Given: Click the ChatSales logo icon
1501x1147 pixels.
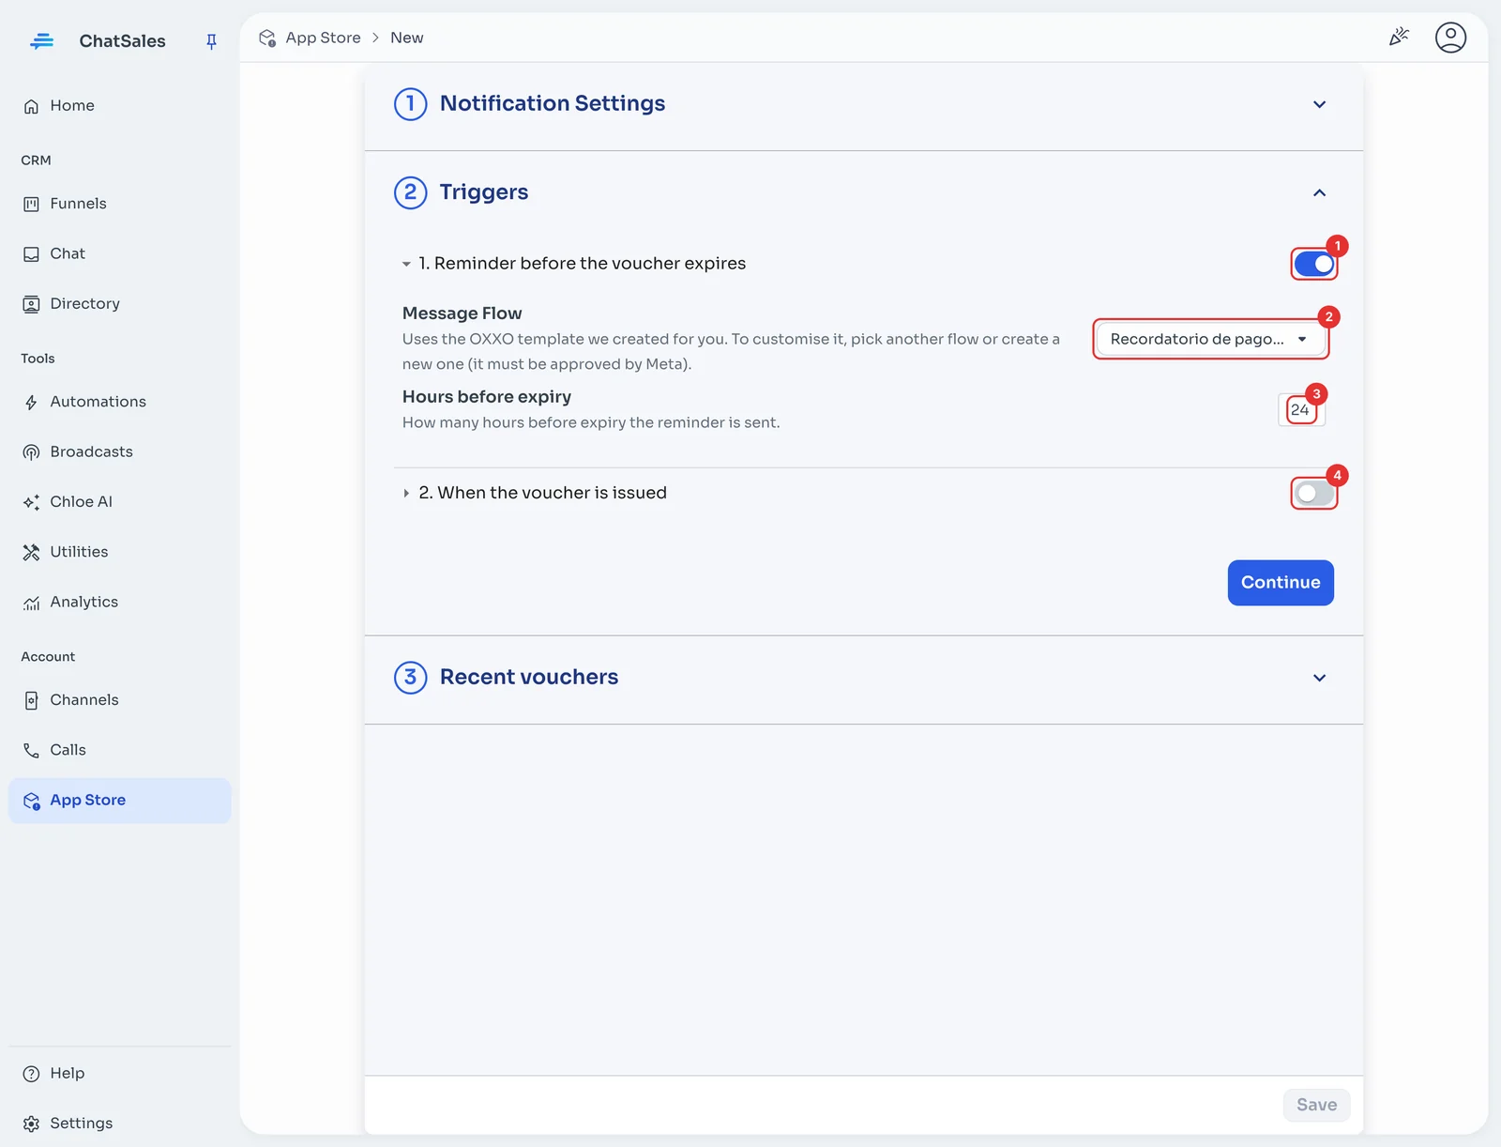Looking at the screenshot, I should (x=41, y=40).
